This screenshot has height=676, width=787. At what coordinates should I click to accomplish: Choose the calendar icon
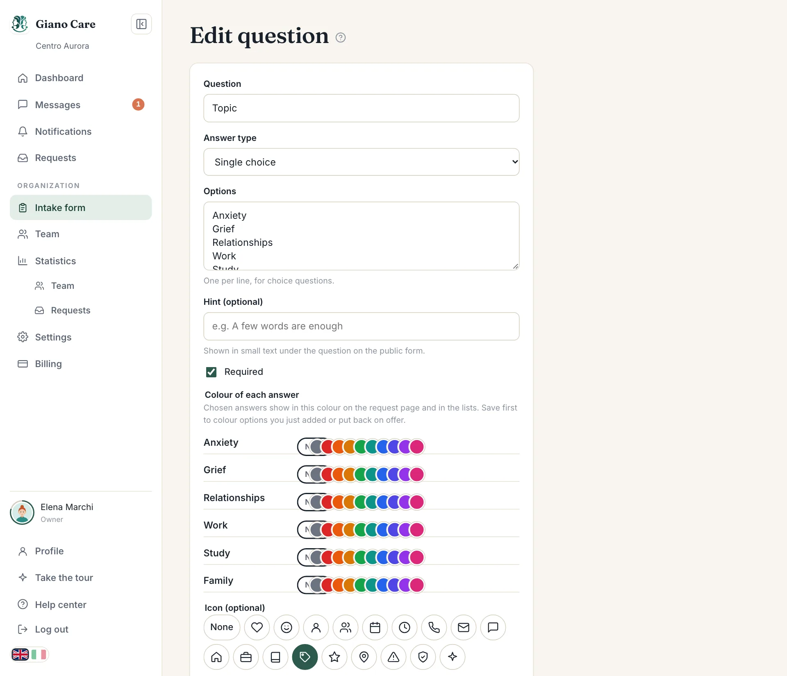pyautogui.click(x=375, y=627)
